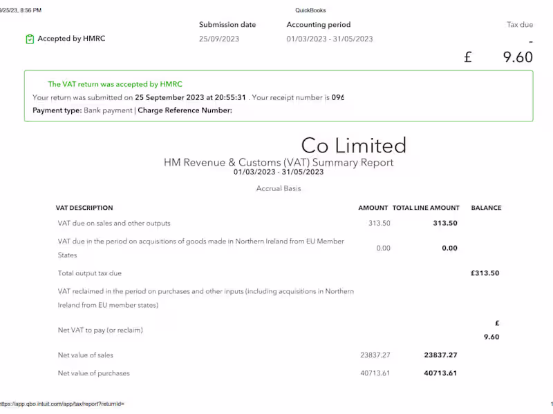Viewport: 553px width, 414px height.
Task: Click the Accepted by HMRC clipboard icon
Action: click(30, 39)
